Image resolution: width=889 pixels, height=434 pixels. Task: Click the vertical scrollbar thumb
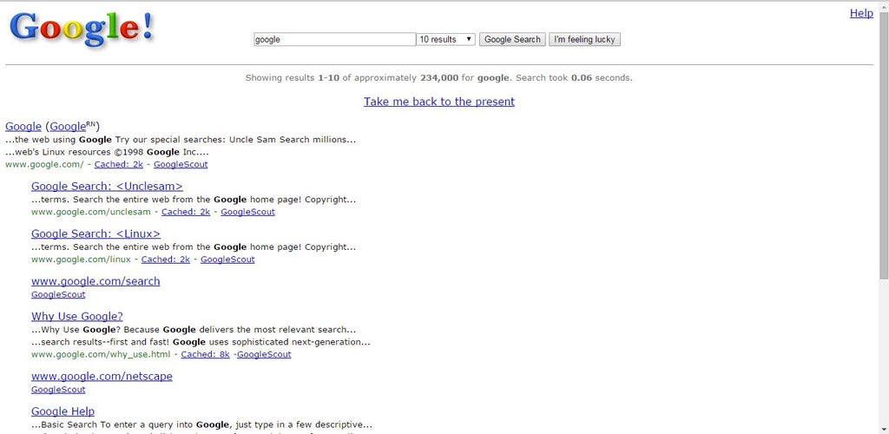tap(883, 144)
